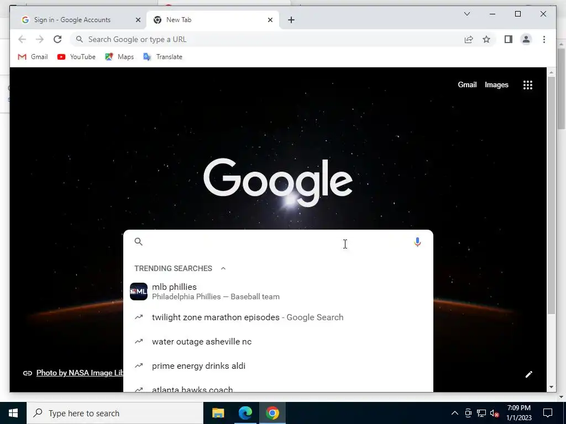Click the Meet Now tray icon
This screenshot has height=424, width=566.
(468, 413)
